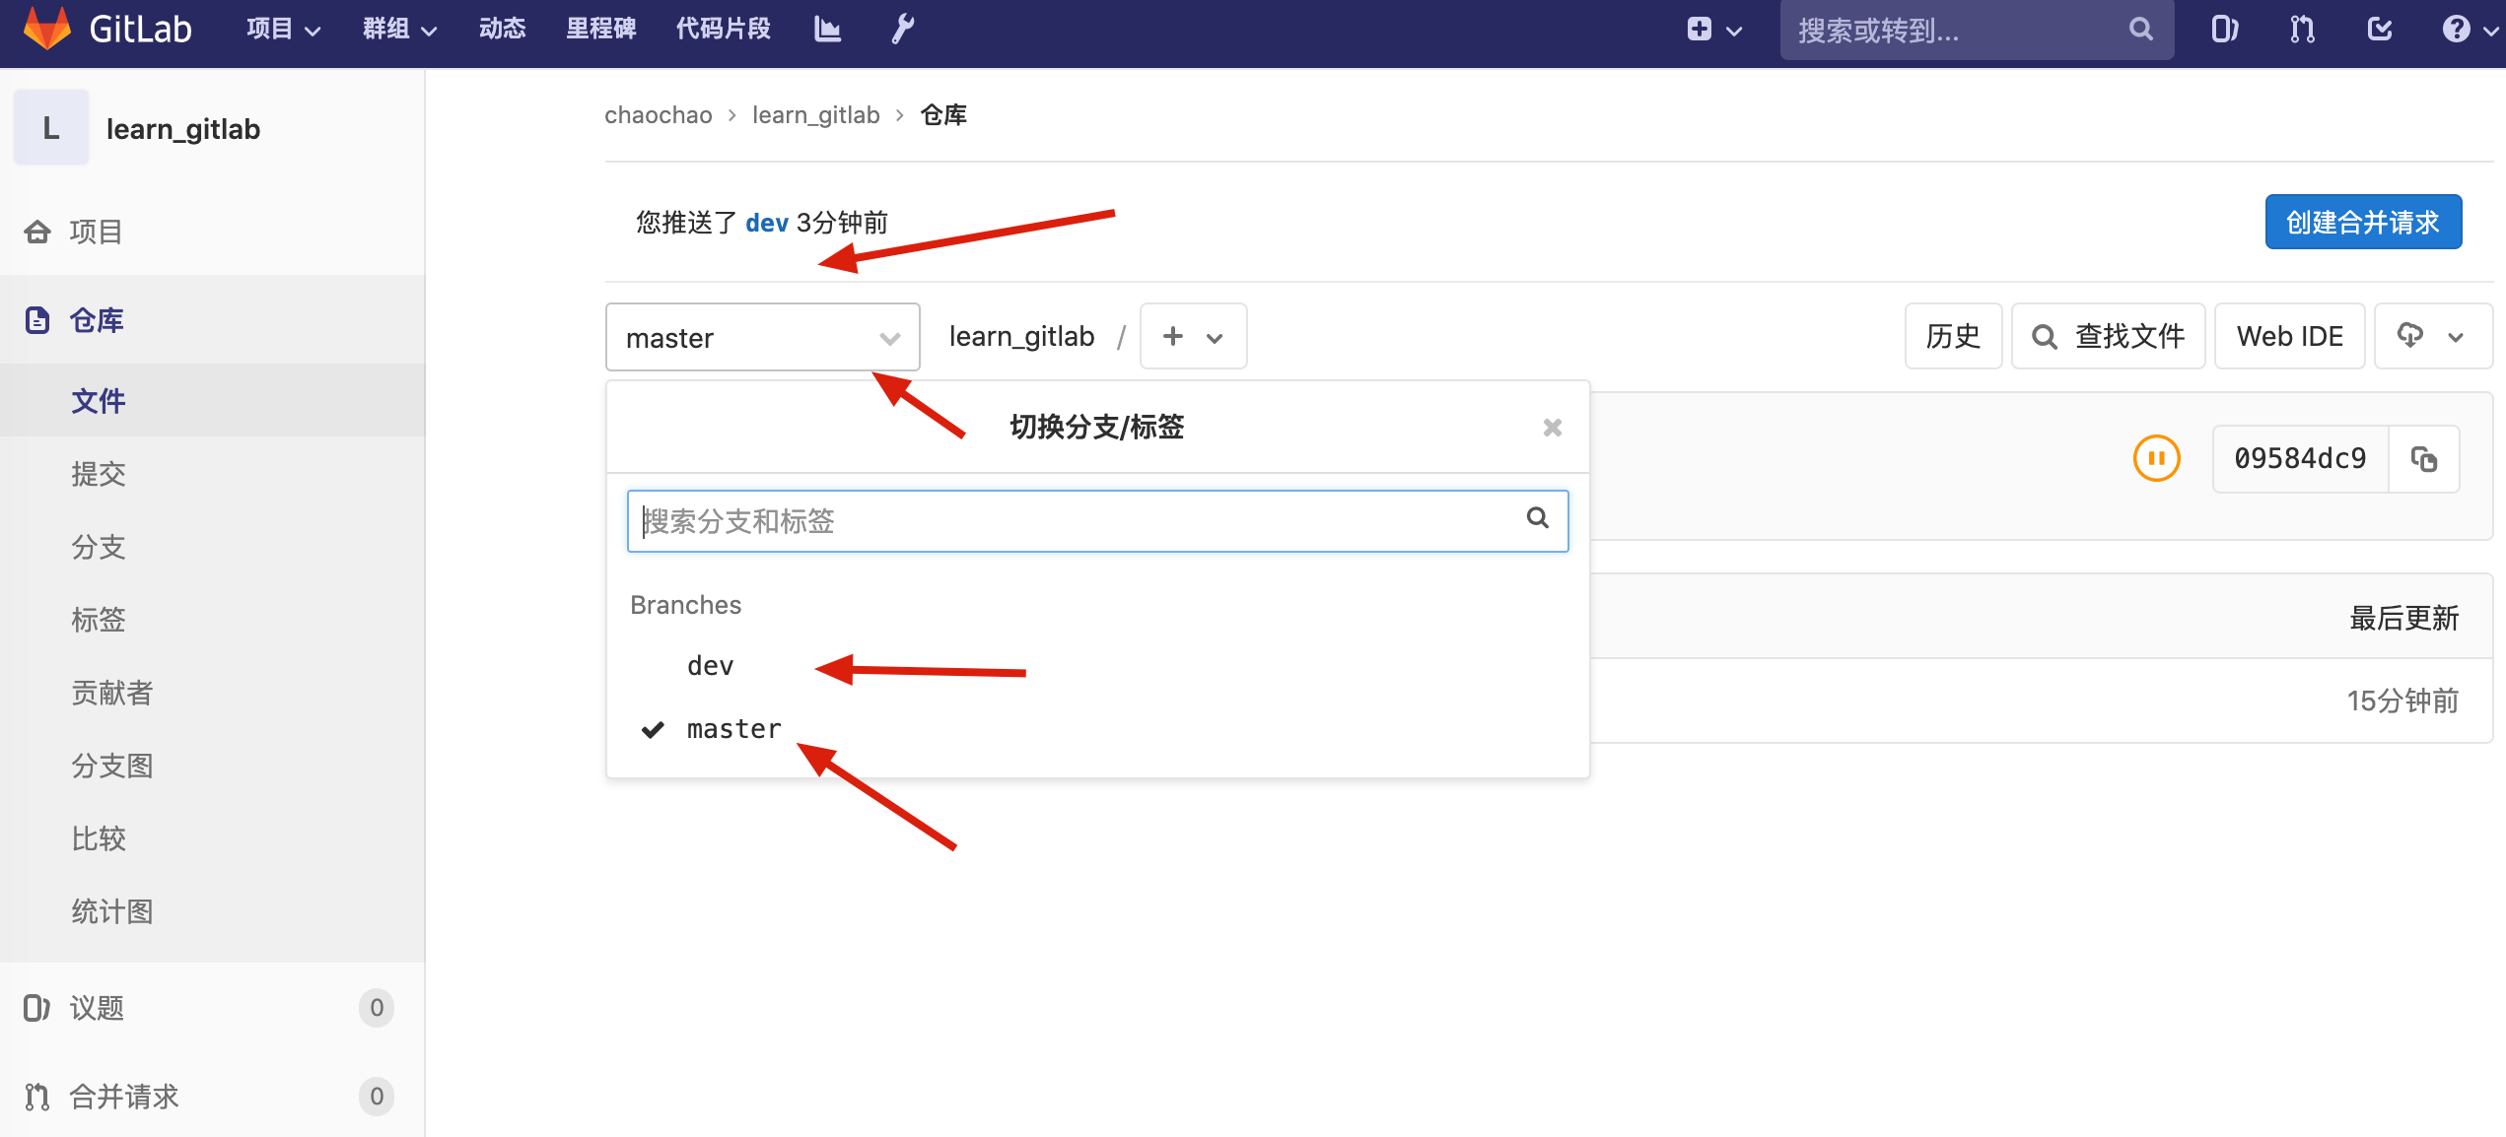Viewport: 2506px width, 1137px height.
Task: Click magnifier icon in branch search box
Action: (x=1537, y=518)
